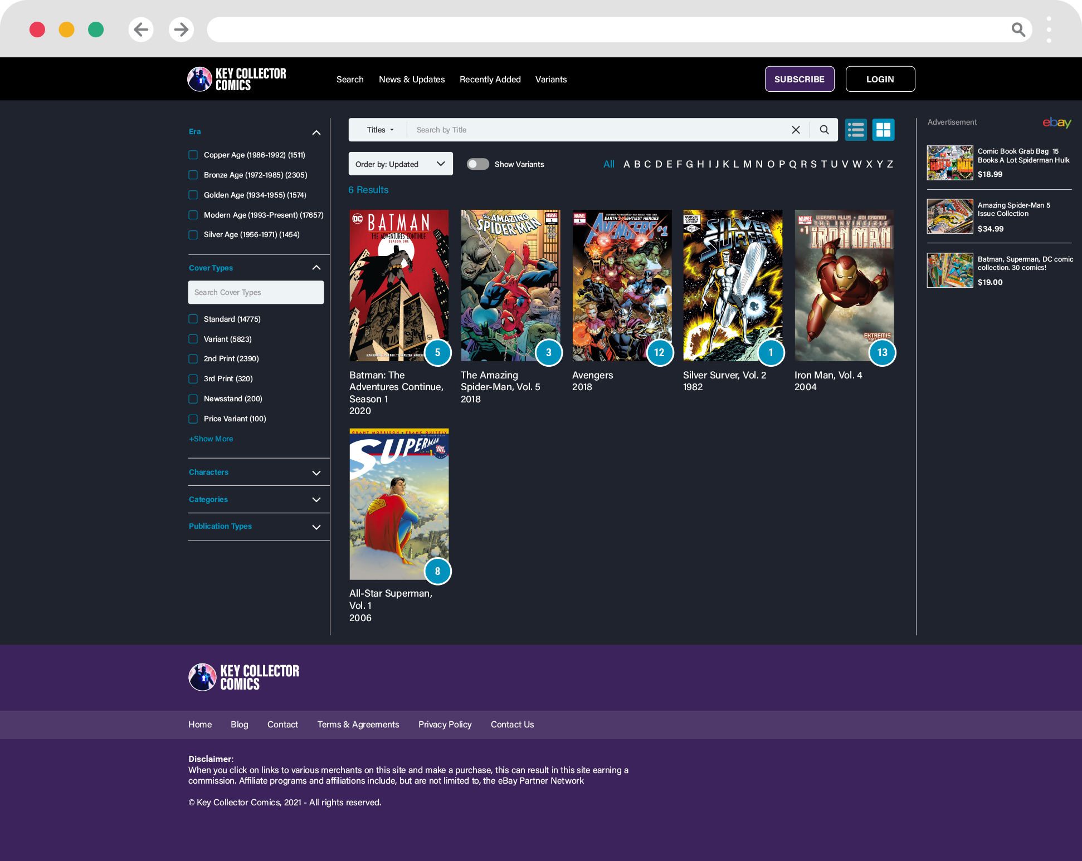Open the All-Star Superman cover

(x=399, y=504)
